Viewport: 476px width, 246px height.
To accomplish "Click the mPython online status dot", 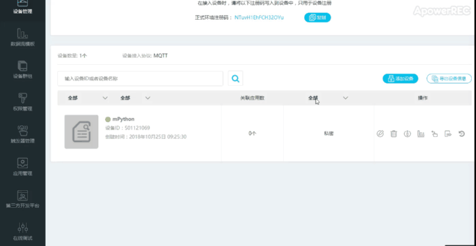I will (108, 119).
